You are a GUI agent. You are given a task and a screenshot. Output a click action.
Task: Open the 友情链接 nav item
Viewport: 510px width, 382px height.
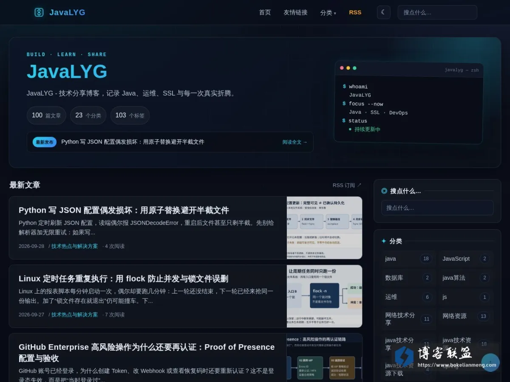coord(295,12)
